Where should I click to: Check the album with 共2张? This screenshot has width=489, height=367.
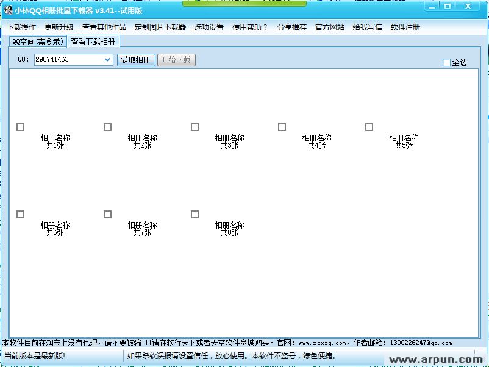[x=107, y=127]
